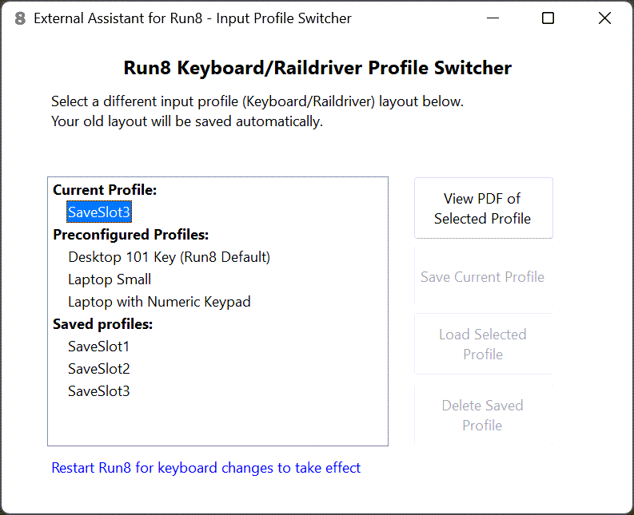Click the Preconfigured Profiles heading
The image size is (634, 515).
click(x=130, y=235)
